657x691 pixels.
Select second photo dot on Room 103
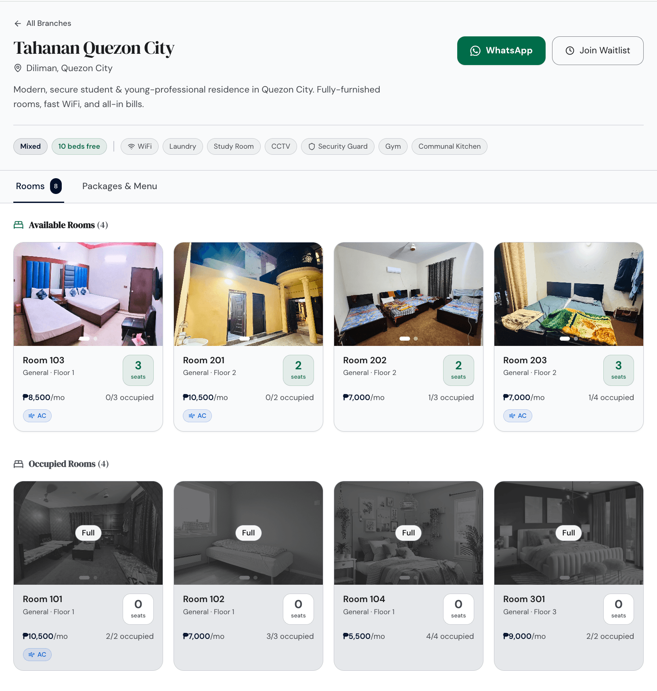pyautogui.click(x=95, y=339)
